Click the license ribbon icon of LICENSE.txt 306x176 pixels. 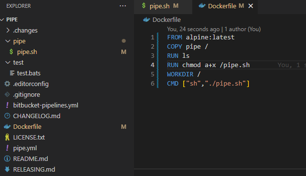tap(7, 137)
